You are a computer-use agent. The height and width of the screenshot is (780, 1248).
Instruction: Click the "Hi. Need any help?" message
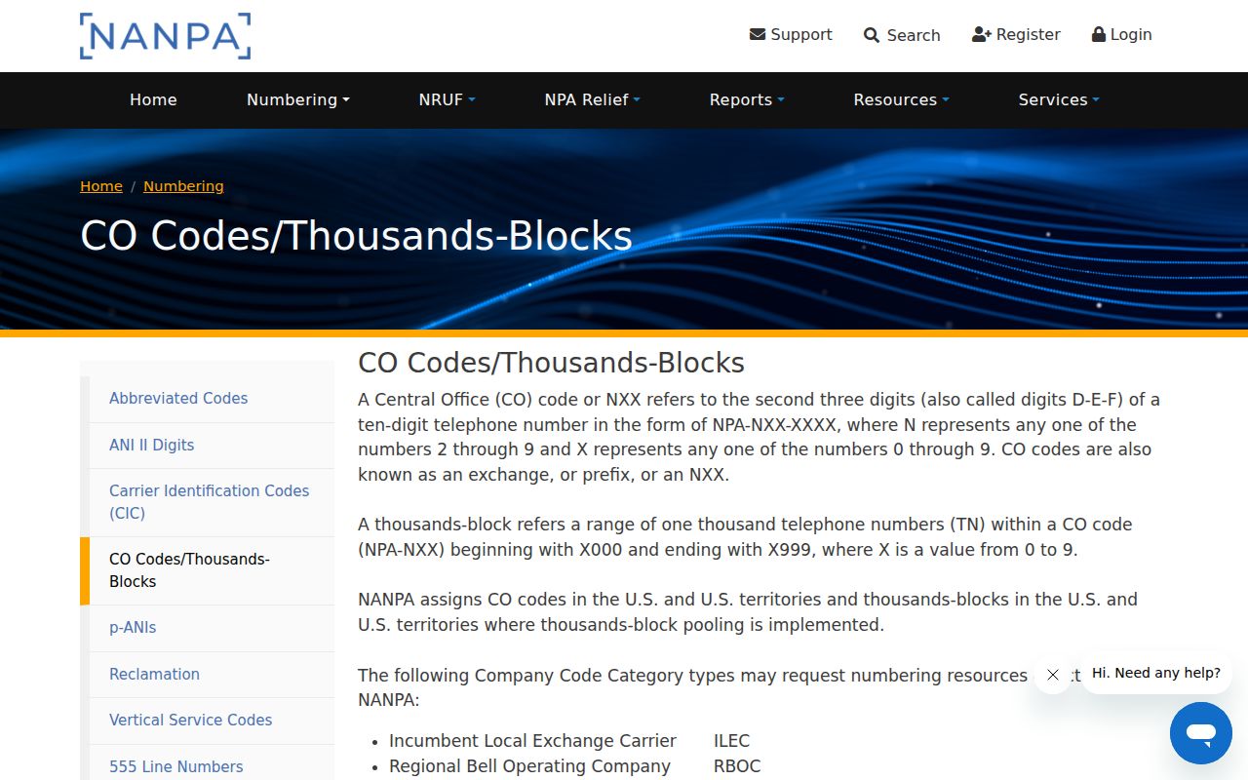(1156, 673)
